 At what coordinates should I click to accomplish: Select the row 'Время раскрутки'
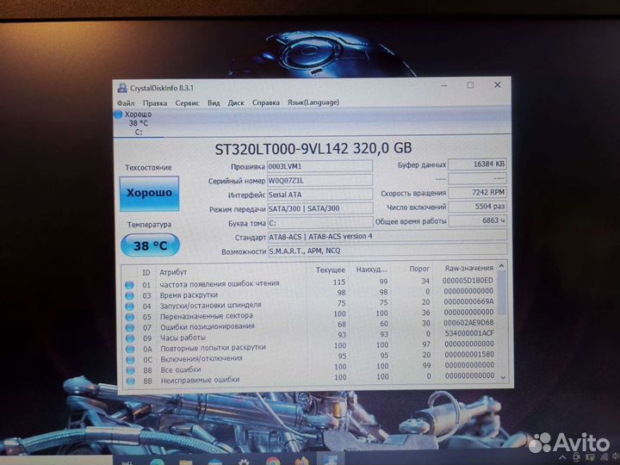click(310, 294)
